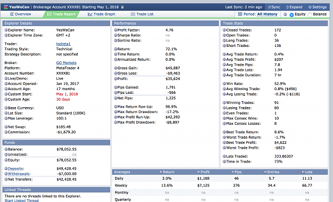
Task: Click the lock icon after the account title
Action: [123, 7]
